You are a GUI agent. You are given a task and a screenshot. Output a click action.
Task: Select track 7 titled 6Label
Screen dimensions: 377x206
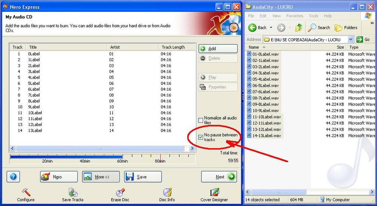tap(103, 89)
